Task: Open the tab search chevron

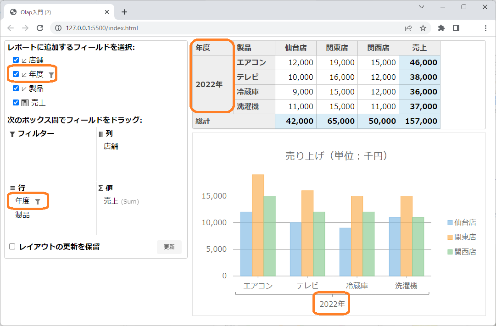Action: coord(422,7)
